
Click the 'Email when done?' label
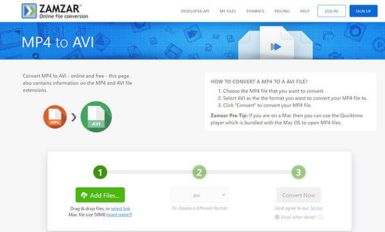298,217
